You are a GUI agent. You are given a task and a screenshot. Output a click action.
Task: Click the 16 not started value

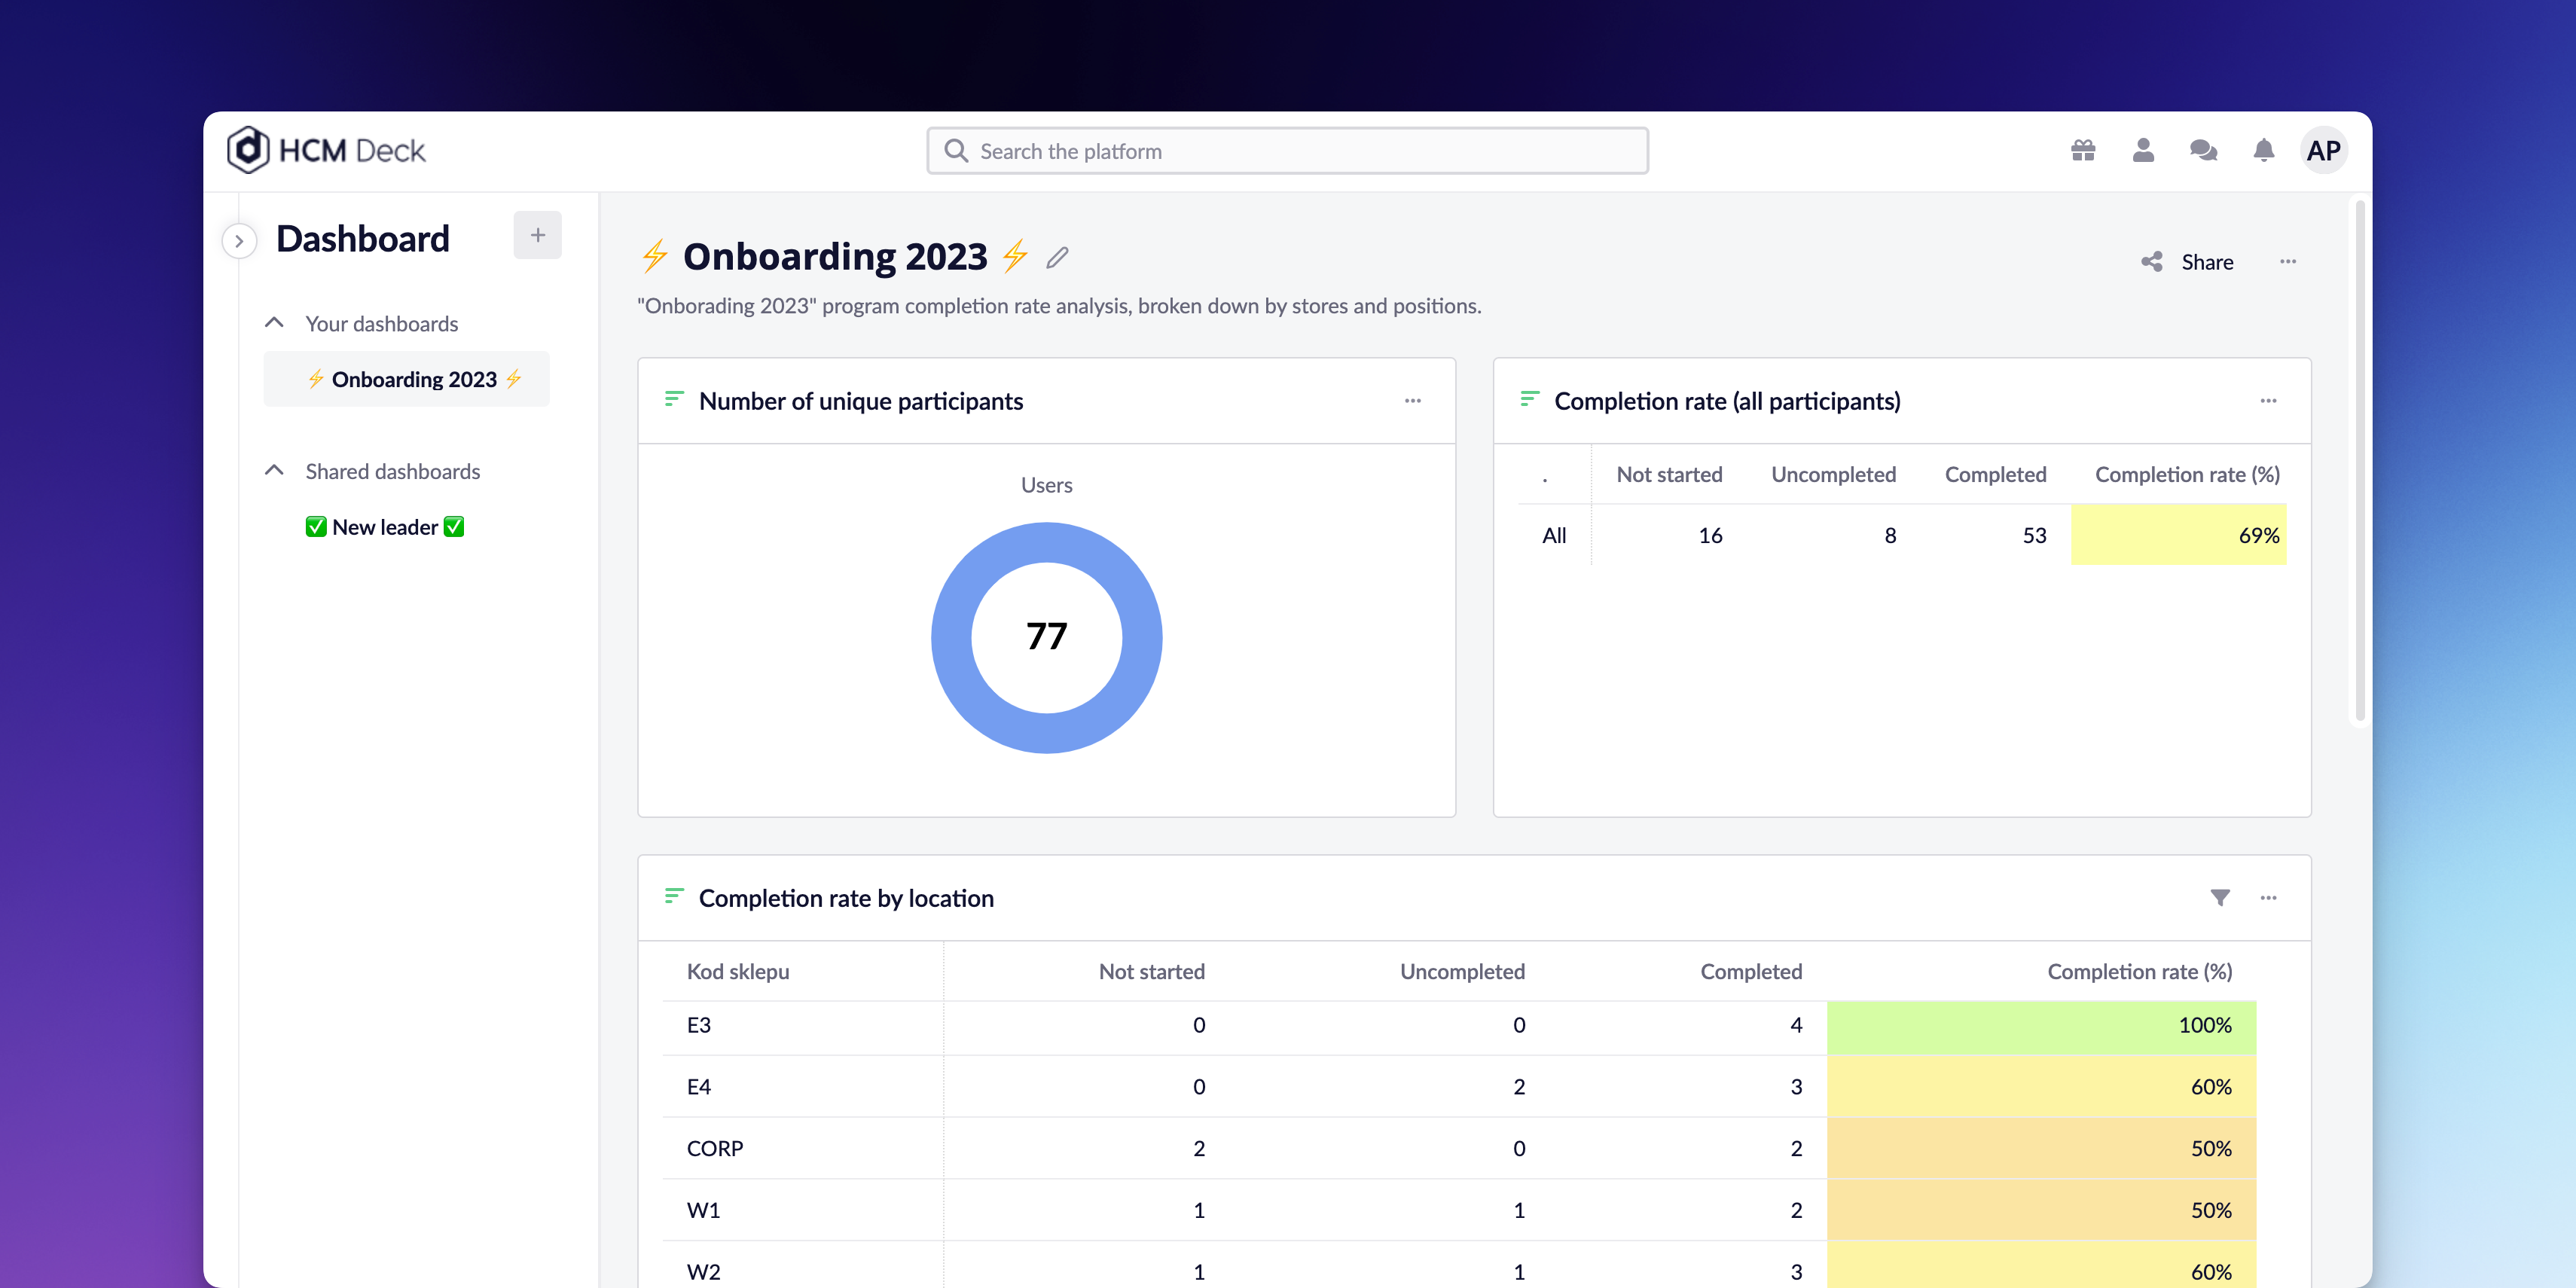(x=1710, y=535)
